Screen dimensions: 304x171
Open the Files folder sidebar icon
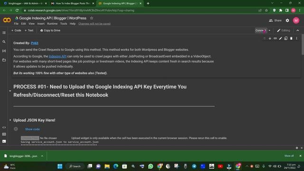pos(4,60)
